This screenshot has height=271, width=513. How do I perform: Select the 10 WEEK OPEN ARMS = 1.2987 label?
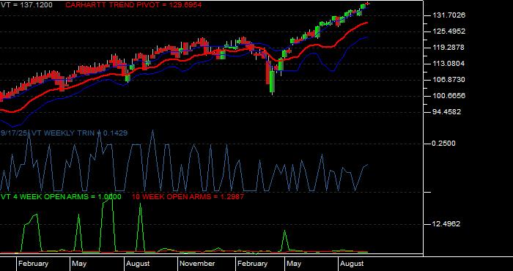(188, 196)
